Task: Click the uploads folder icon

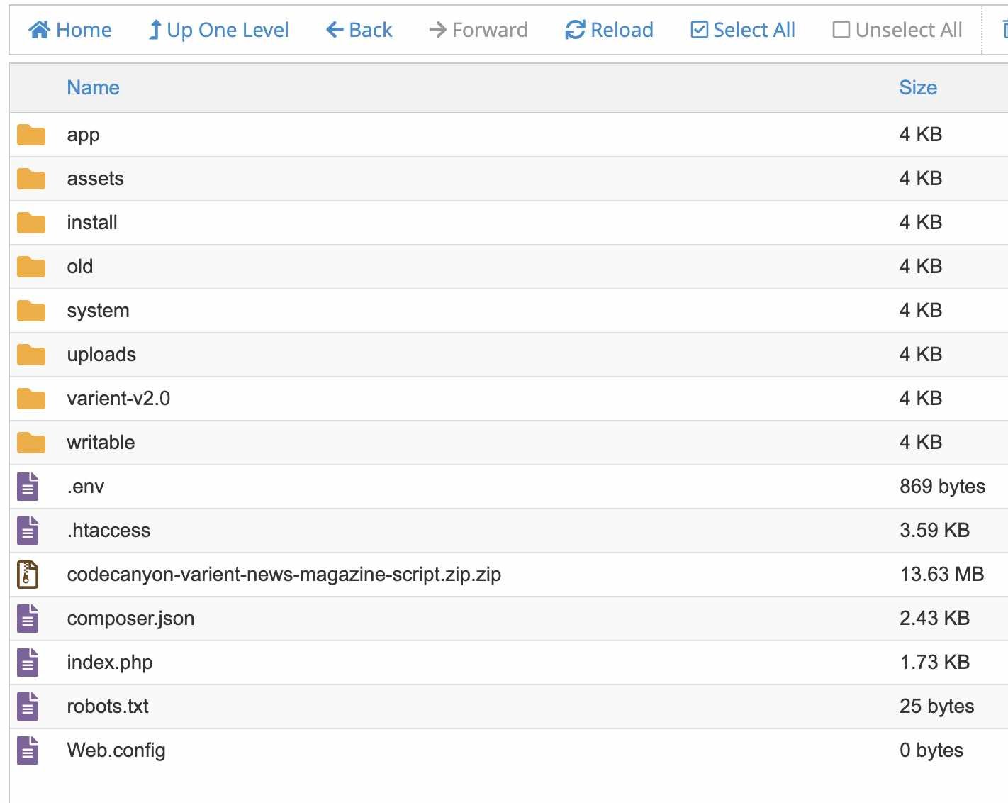Action: (31, 355)
